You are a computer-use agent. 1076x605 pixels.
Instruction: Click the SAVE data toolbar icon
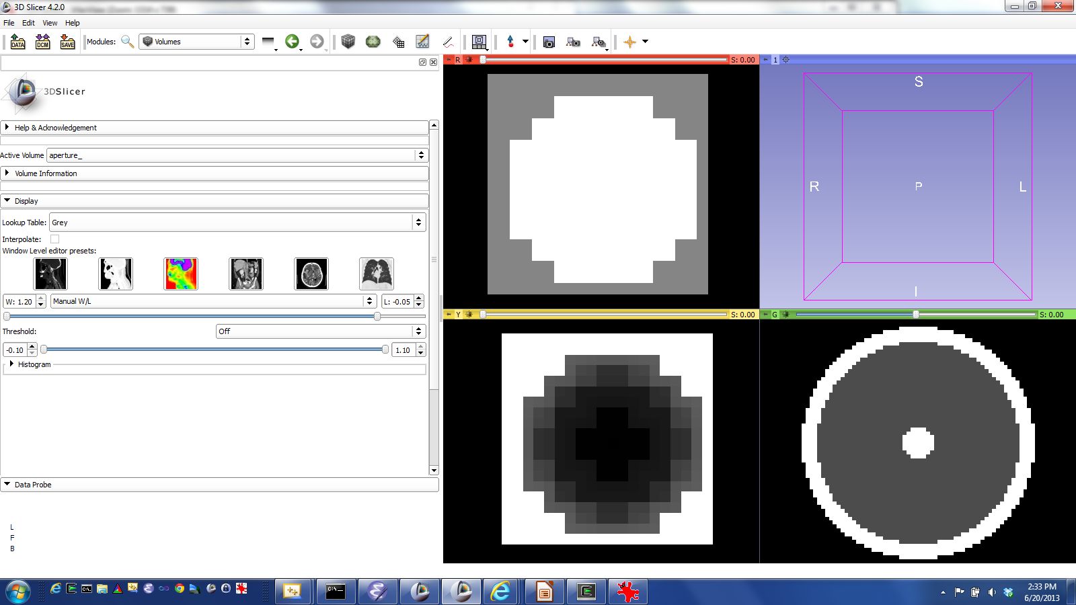(x=67, y=42)
